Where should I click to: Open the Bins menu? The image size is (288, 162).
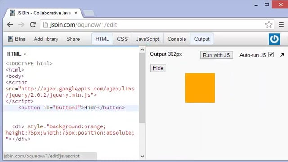pos(20,39)
